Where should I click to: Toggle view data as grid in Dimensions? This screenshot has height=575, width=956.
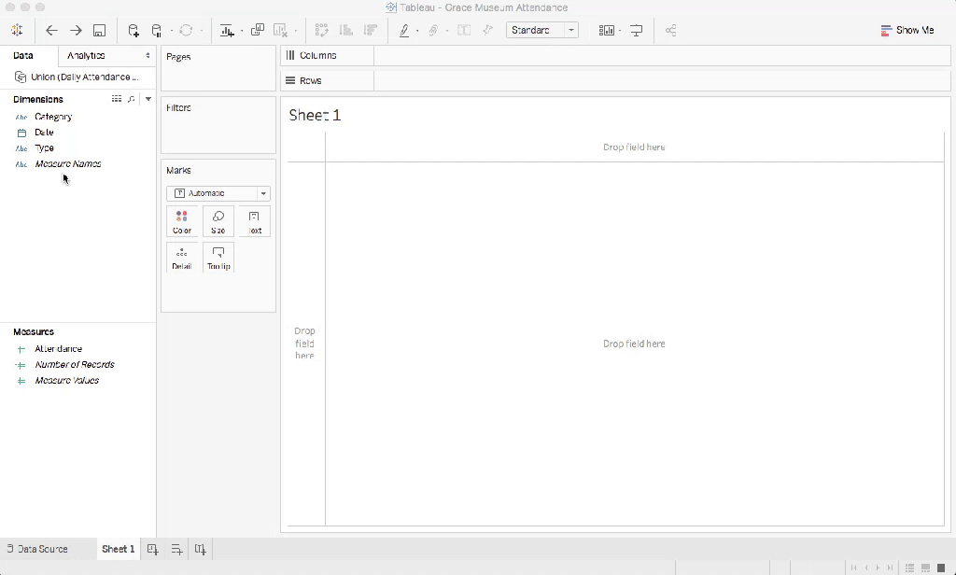click(117, 99)
